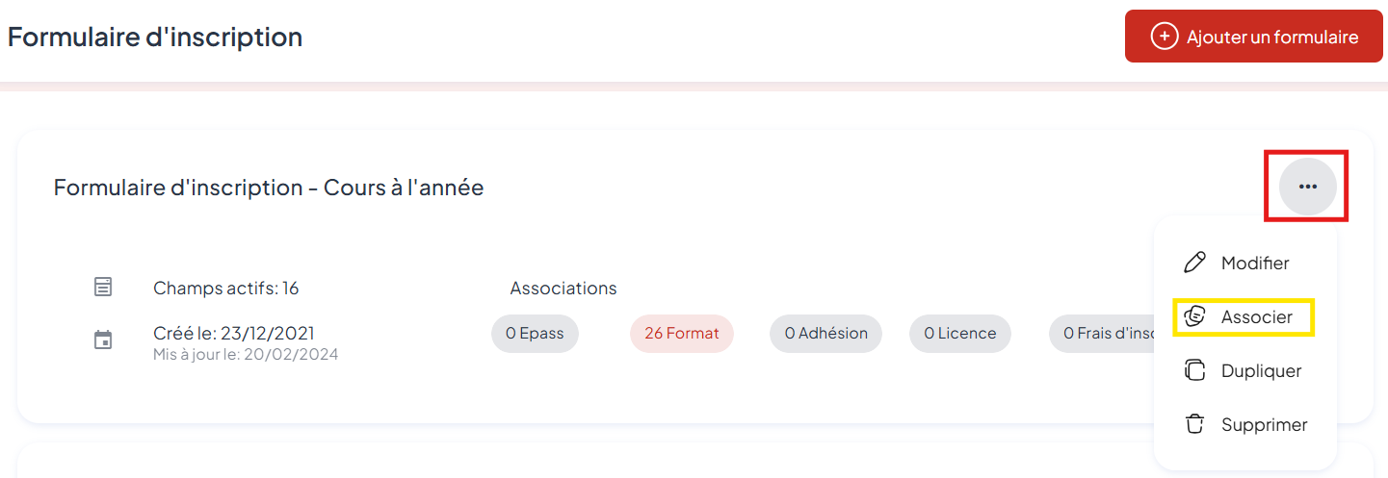Click the copy icon beside Dupliquer
1388x478 pixels.
[1194, 370]
